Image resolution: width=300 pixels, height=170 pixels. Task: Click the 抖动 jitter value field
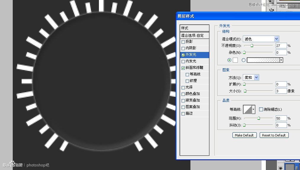[281, 125]
